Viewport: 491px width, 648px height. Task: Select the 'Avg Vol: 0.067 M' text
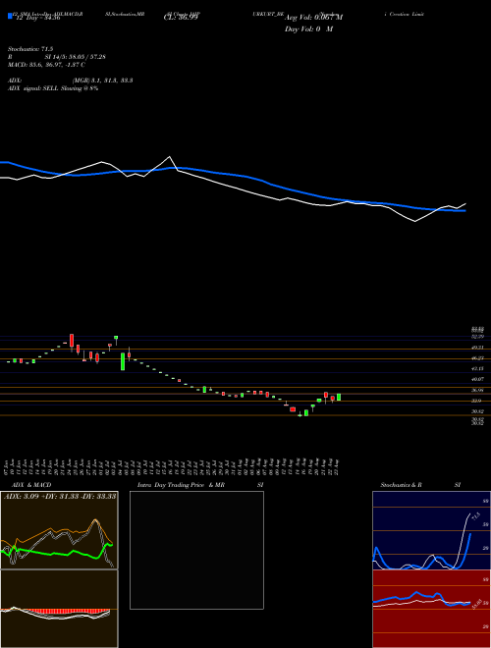pyautogui.click(x=313, y=18)
